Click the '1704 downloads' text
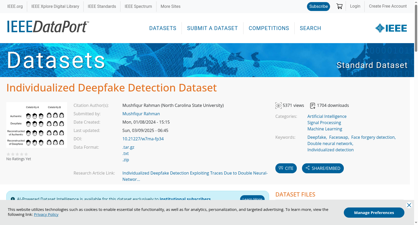 333,106
